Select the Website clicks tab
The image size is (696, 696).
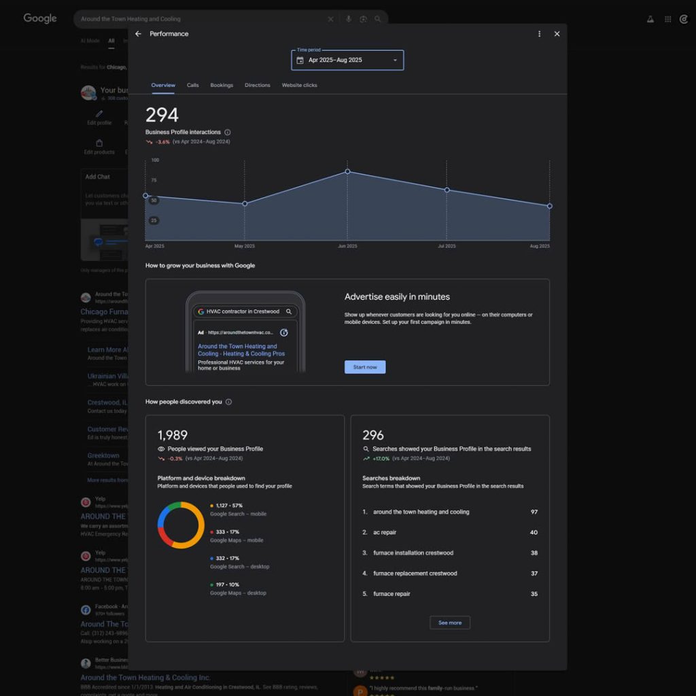pyautogui.click(x=299, y=86)
